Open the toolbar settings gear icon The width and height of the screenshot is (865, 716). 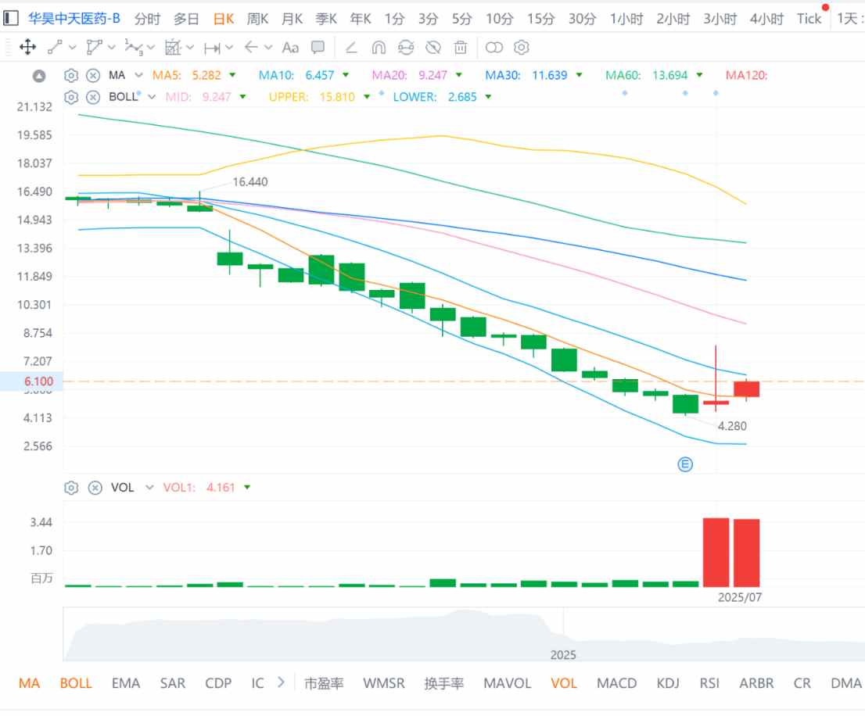click(522, 48)
